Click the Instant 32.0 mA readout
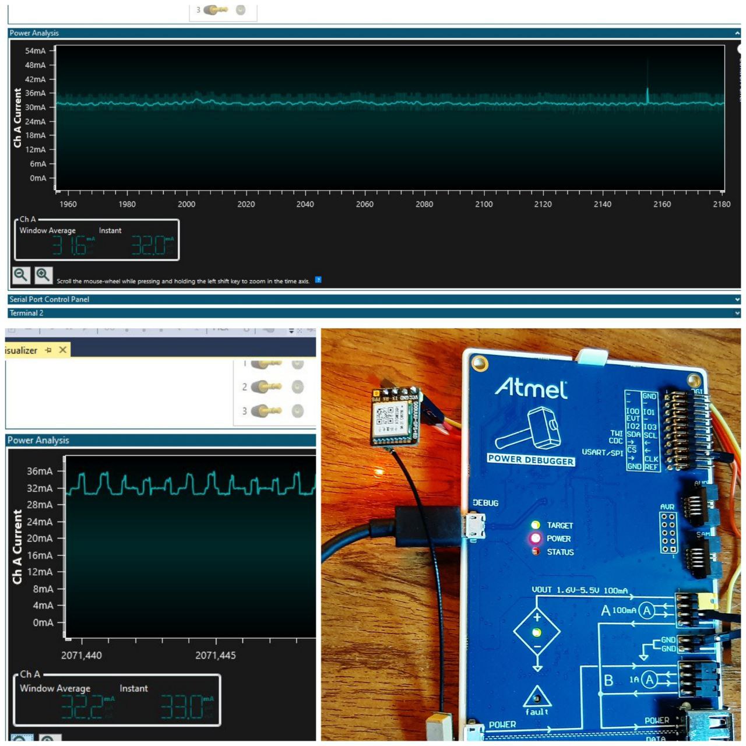 (x=152, y=246)
